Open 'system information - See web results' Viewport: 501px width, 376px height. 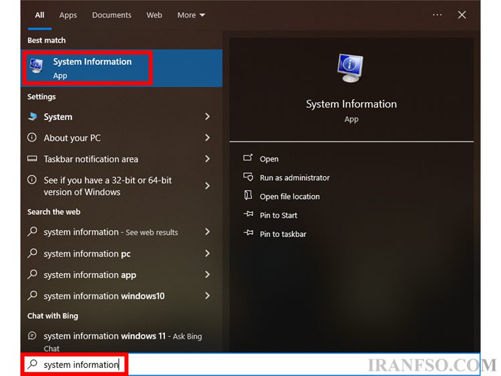[x=122, y=232]
